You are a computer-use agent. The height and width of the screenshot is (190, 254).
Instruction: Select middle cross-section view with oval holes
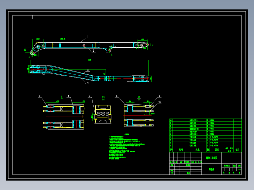coord(103,114)
